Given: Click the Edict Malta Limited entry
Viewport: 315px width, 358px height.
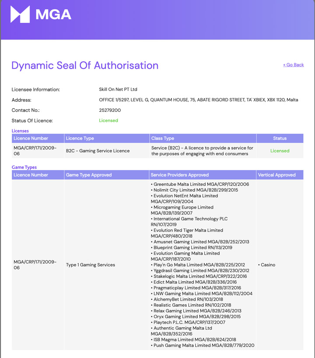Looking at the screenshot, I should (194, 282).
